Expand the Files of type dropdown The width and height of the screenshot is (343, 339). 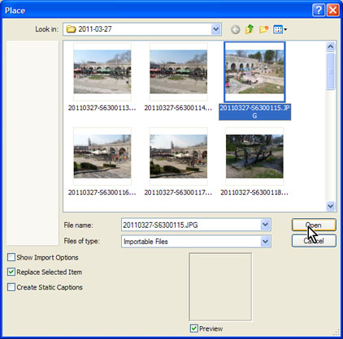[265, 242]
